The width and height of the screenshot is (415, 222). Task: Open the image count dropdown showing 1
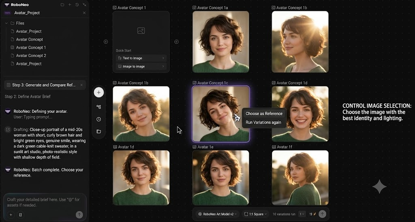pos(302,214)
